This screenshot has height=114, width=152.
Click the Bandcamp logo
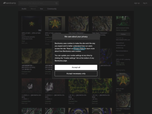point(10,3)
